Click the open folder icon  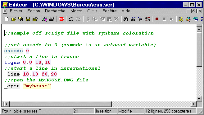[x=14, y=19]
